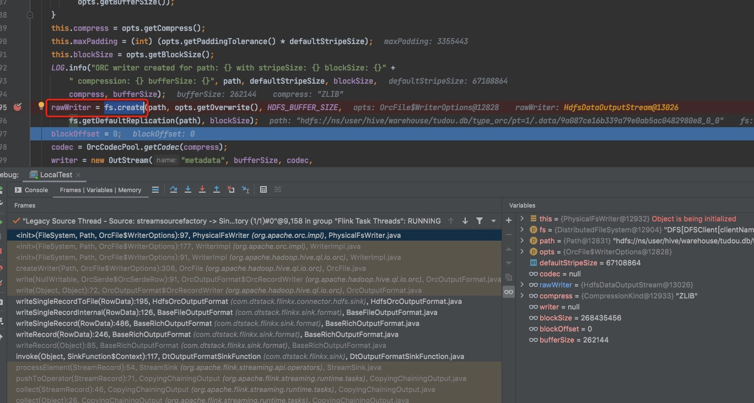Viewport: 754px width, 403px height.
Task: Click the Step Into debugger icon
Action: tap(187, 189)
